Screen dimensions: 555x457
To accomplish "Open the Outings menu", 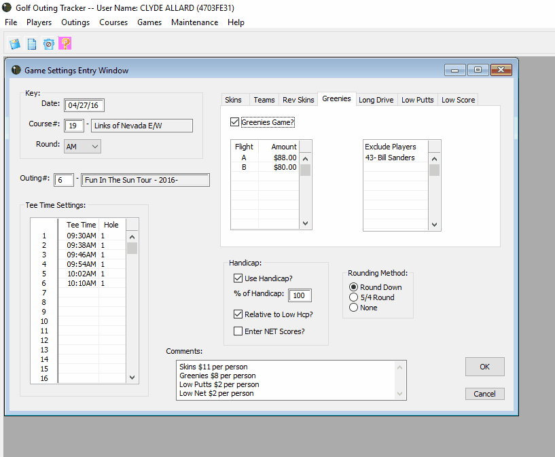I will point(75,22).
